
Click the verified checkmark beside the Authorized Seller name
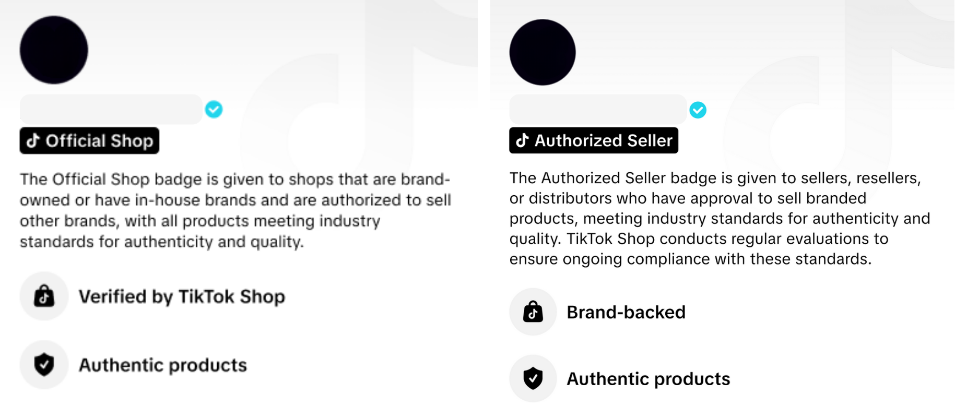pyautogui.click(x=698, y=110)
